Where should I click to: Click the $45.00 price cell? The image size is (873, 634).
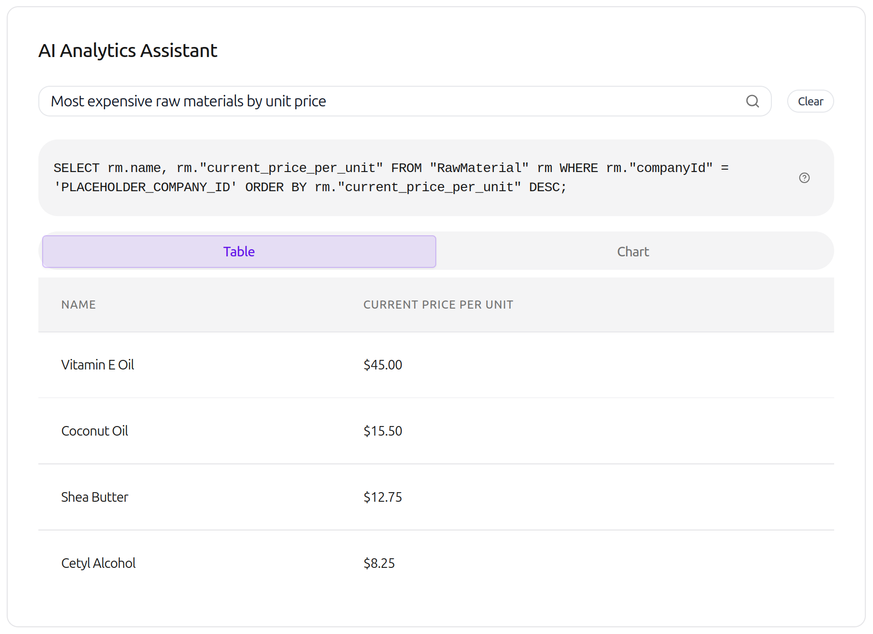point(383,365)
